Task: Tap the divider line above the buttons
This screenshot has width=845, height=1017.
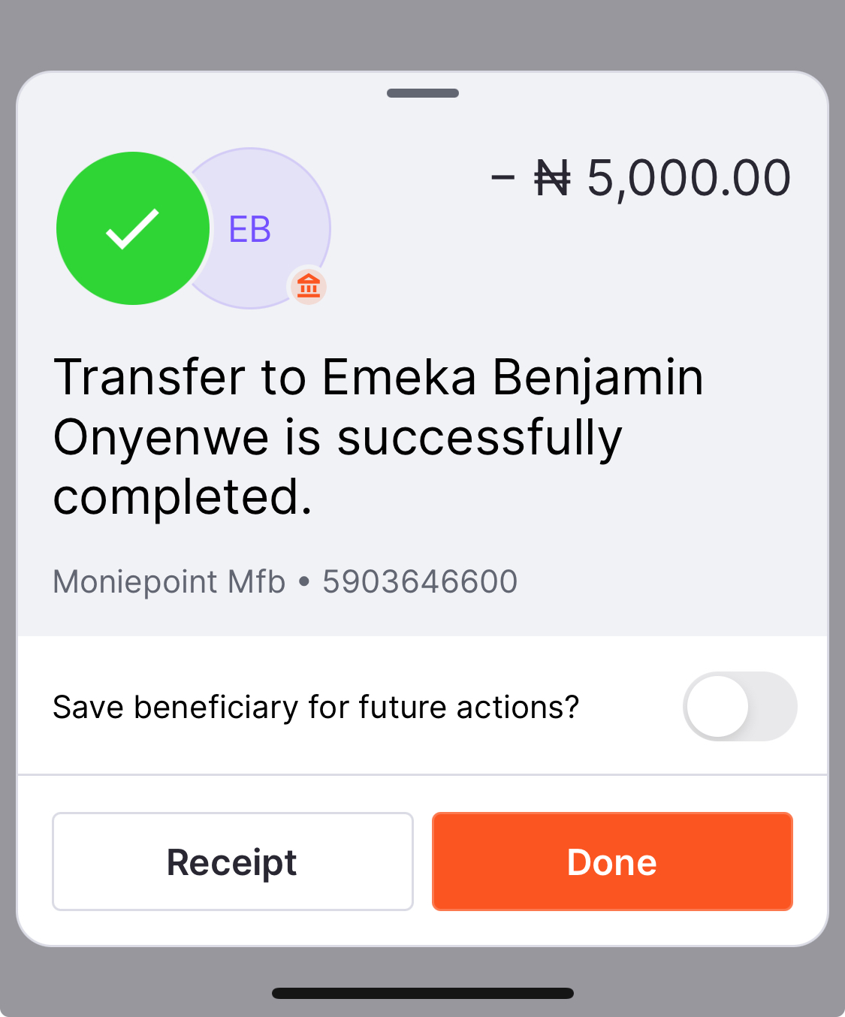Action: tap(422, 774)
